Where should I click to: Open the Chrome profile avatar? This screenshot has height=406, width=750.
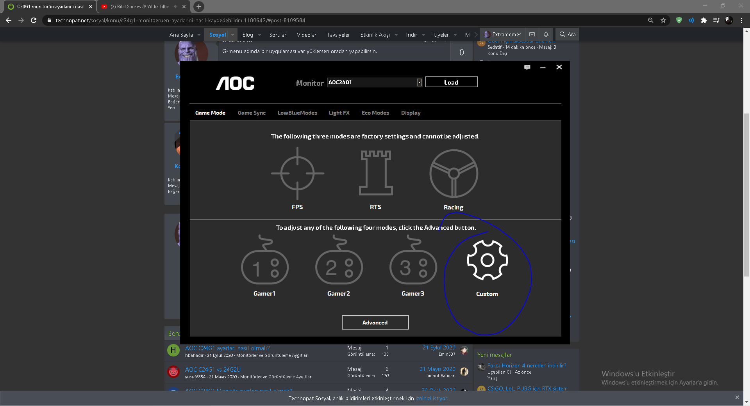pyautogui.click(x=729, y=20)
